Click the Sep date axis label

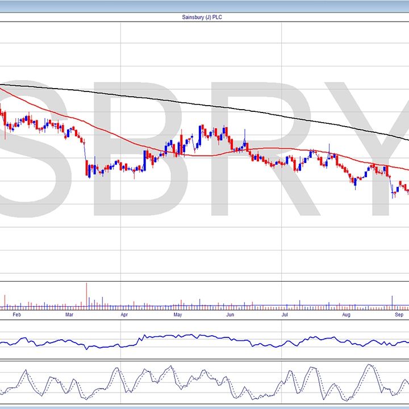(399, 314)
